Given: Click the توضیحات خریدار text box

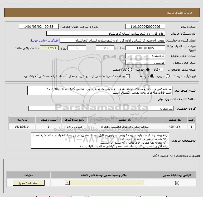Looking at the screenshot, I should [100, 140].
